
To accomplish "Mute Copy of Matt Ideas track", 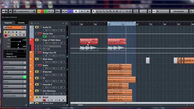I will tap(37, 40).
